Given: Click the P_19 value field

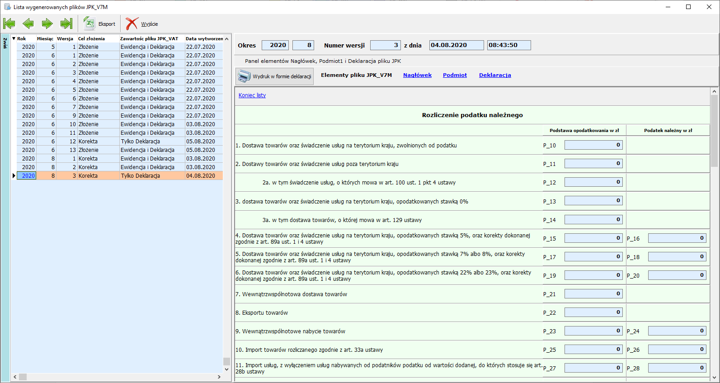Looking at the screenshot, I should [x=593, y=275].
